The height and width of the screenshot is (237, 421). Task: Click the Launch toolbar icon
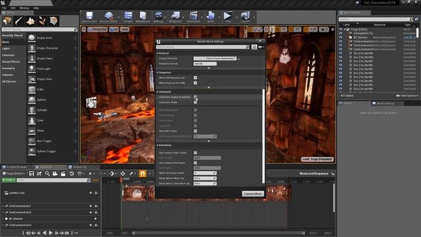(x=245, y=17)
